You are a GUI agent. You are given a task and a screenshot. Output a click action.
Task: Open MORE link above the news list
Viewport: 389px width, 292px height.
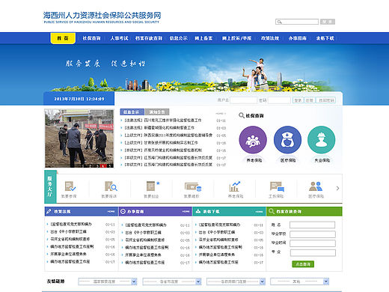pyautogui.click(x=221, y=114)
